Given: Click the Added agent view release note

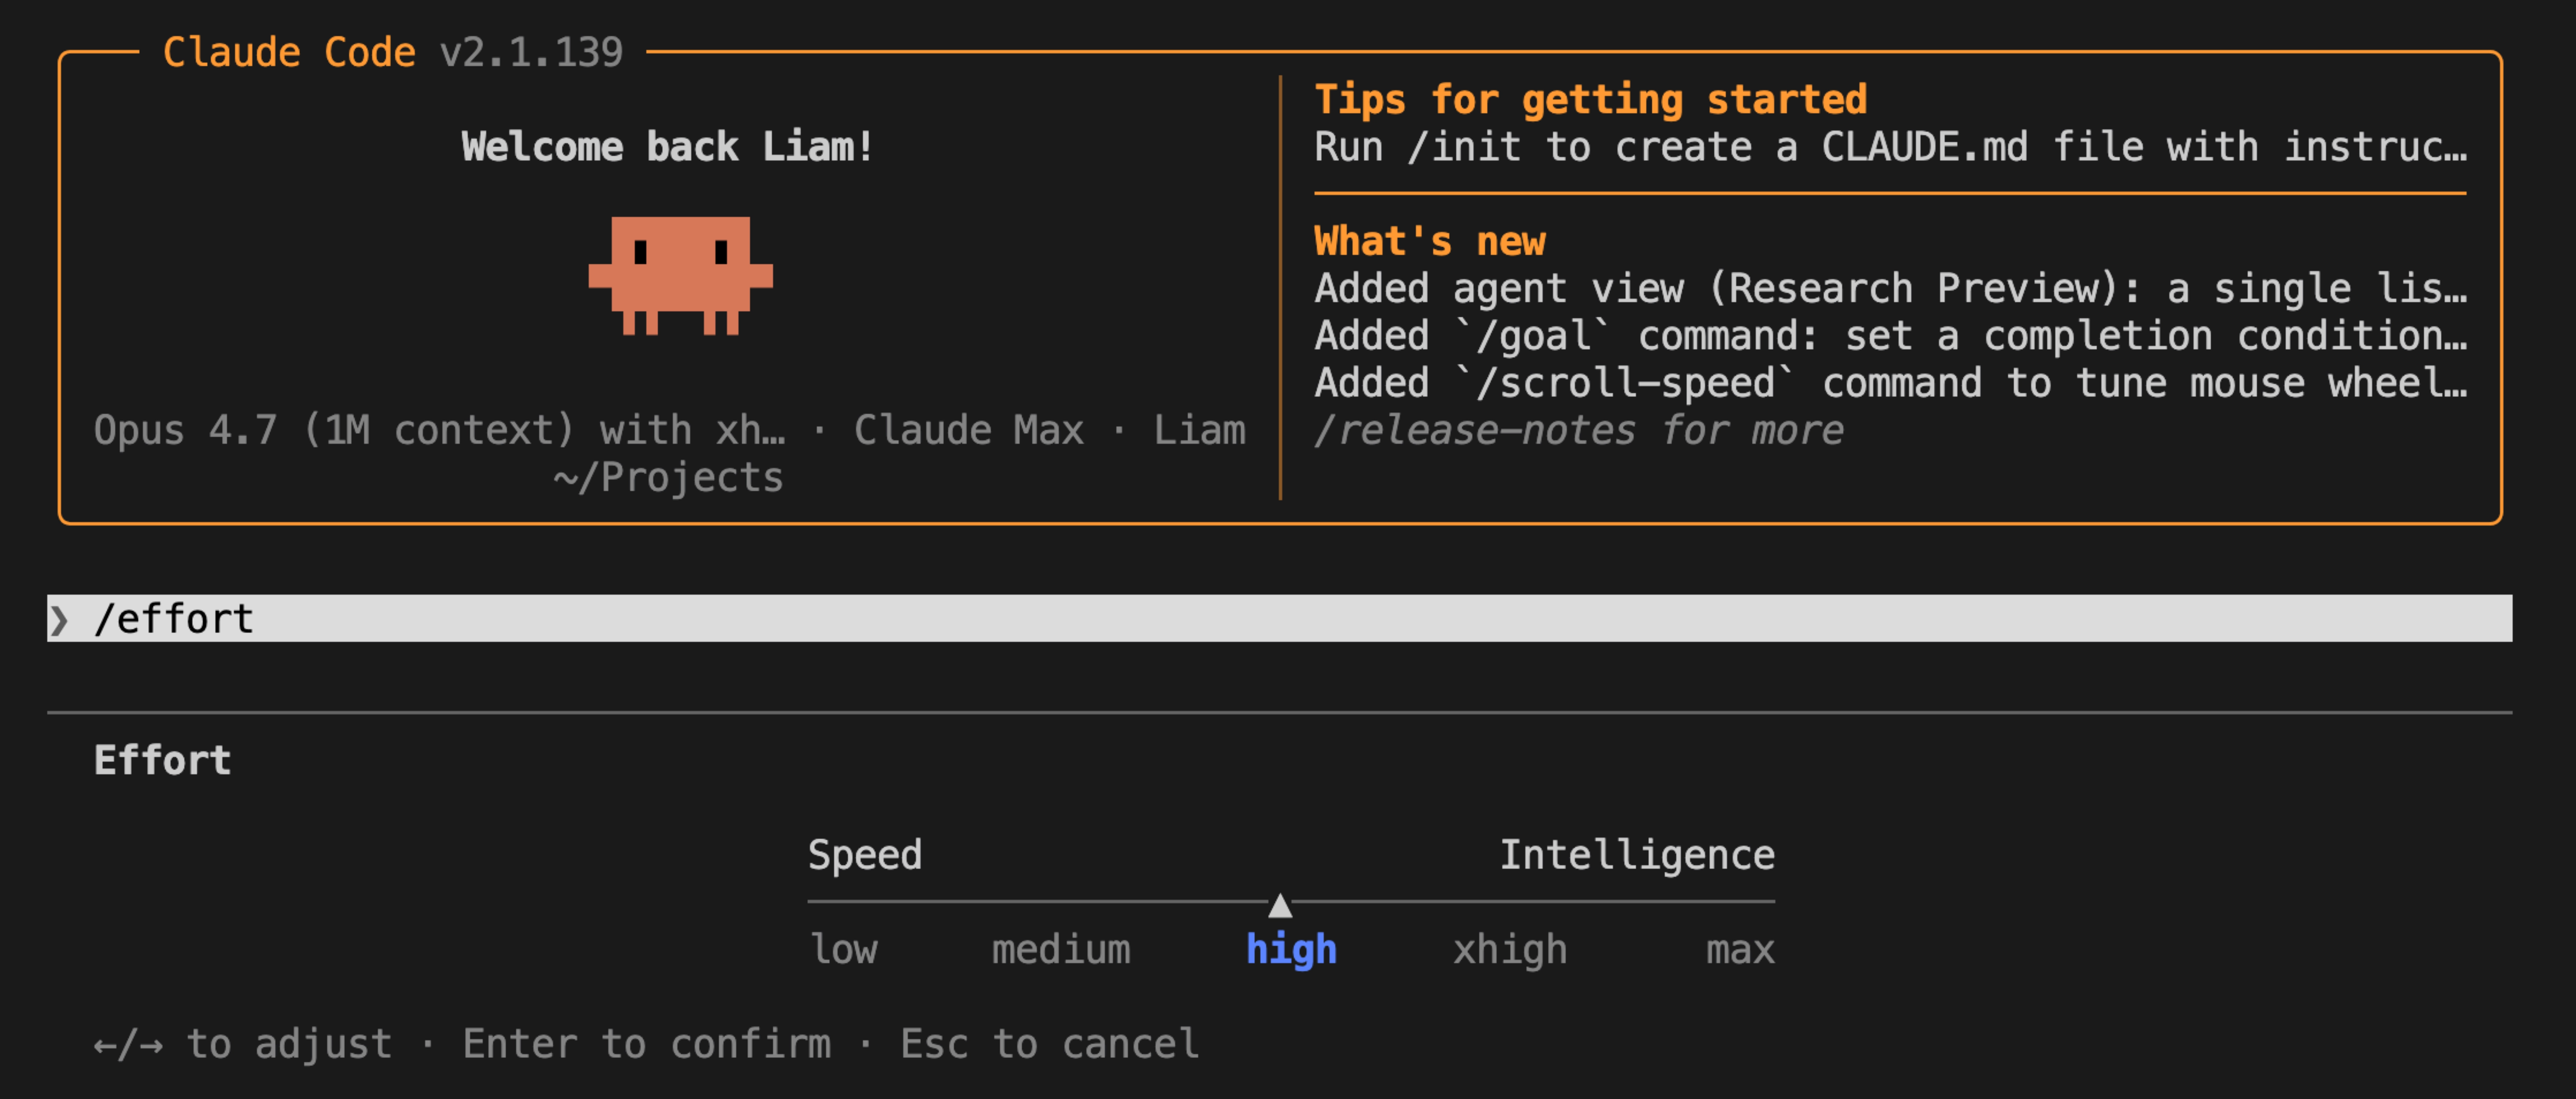Looking at the screenshot, I should (1890, 288).
